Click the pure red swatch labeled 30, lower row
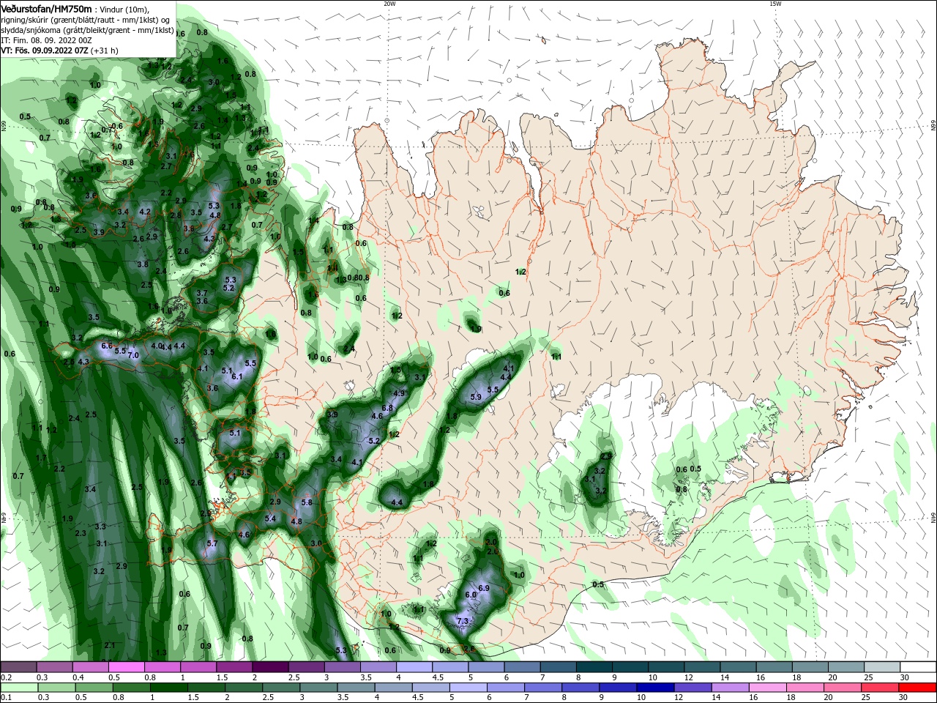The width and height of the screenshot is (937, 703). [917, 688]
